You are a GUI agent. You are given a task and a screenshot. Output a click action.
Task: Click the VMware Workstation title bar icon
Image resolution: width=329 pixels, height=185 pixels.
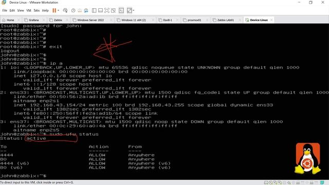pos(4,3)
